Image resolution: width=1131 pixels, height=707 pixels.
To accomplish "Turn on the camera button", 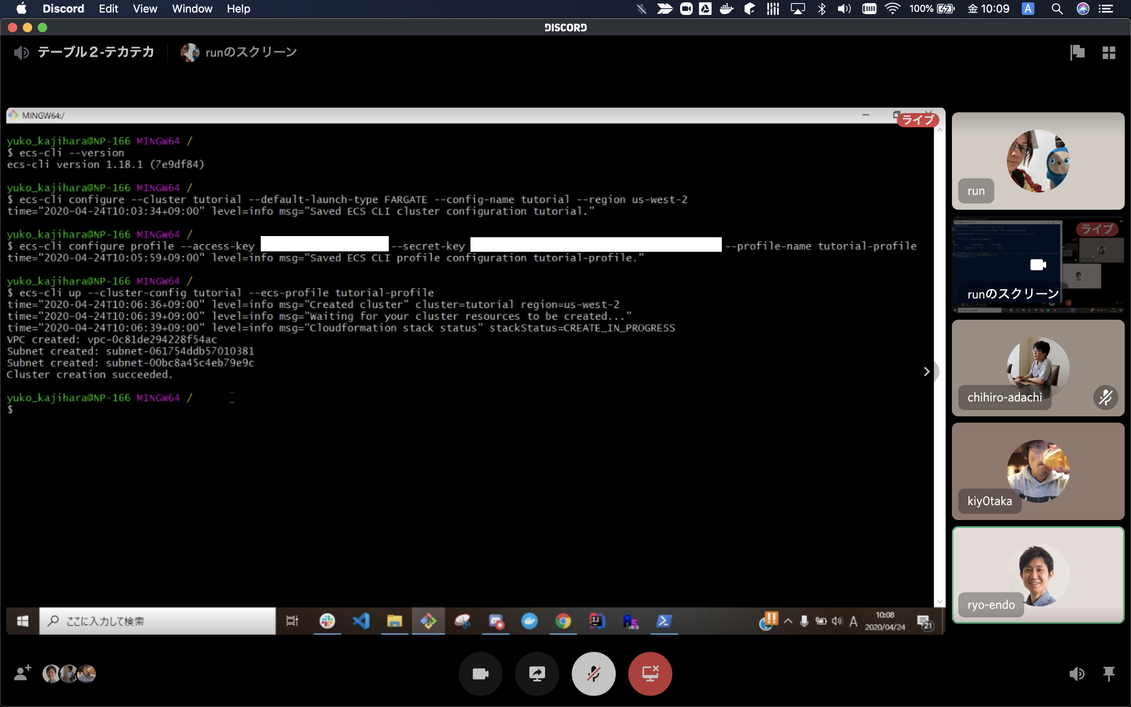I will click(x=480, y=674).
